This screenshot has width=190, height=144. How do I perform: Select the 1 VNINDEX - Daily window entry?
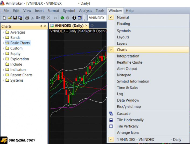point(148,139)
